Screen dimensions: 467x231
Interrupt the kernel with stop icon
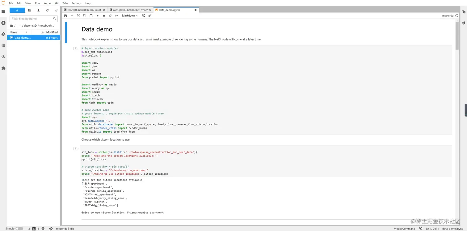104,16
